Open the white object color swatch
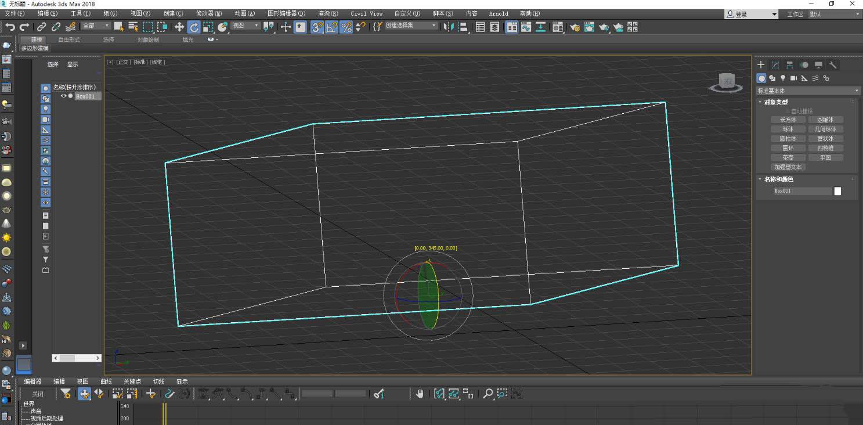This screenshot has height=425, width=863. (837, 191)
